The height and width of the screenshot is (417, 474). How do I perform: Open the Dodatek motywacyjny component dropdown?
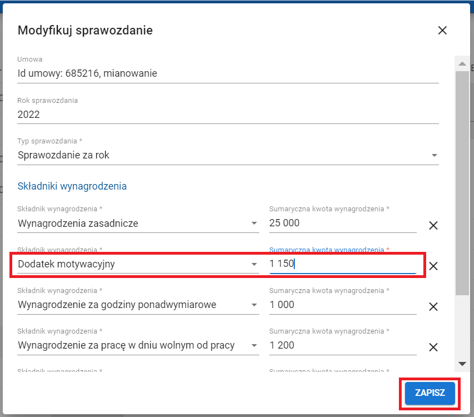point(254,264)
